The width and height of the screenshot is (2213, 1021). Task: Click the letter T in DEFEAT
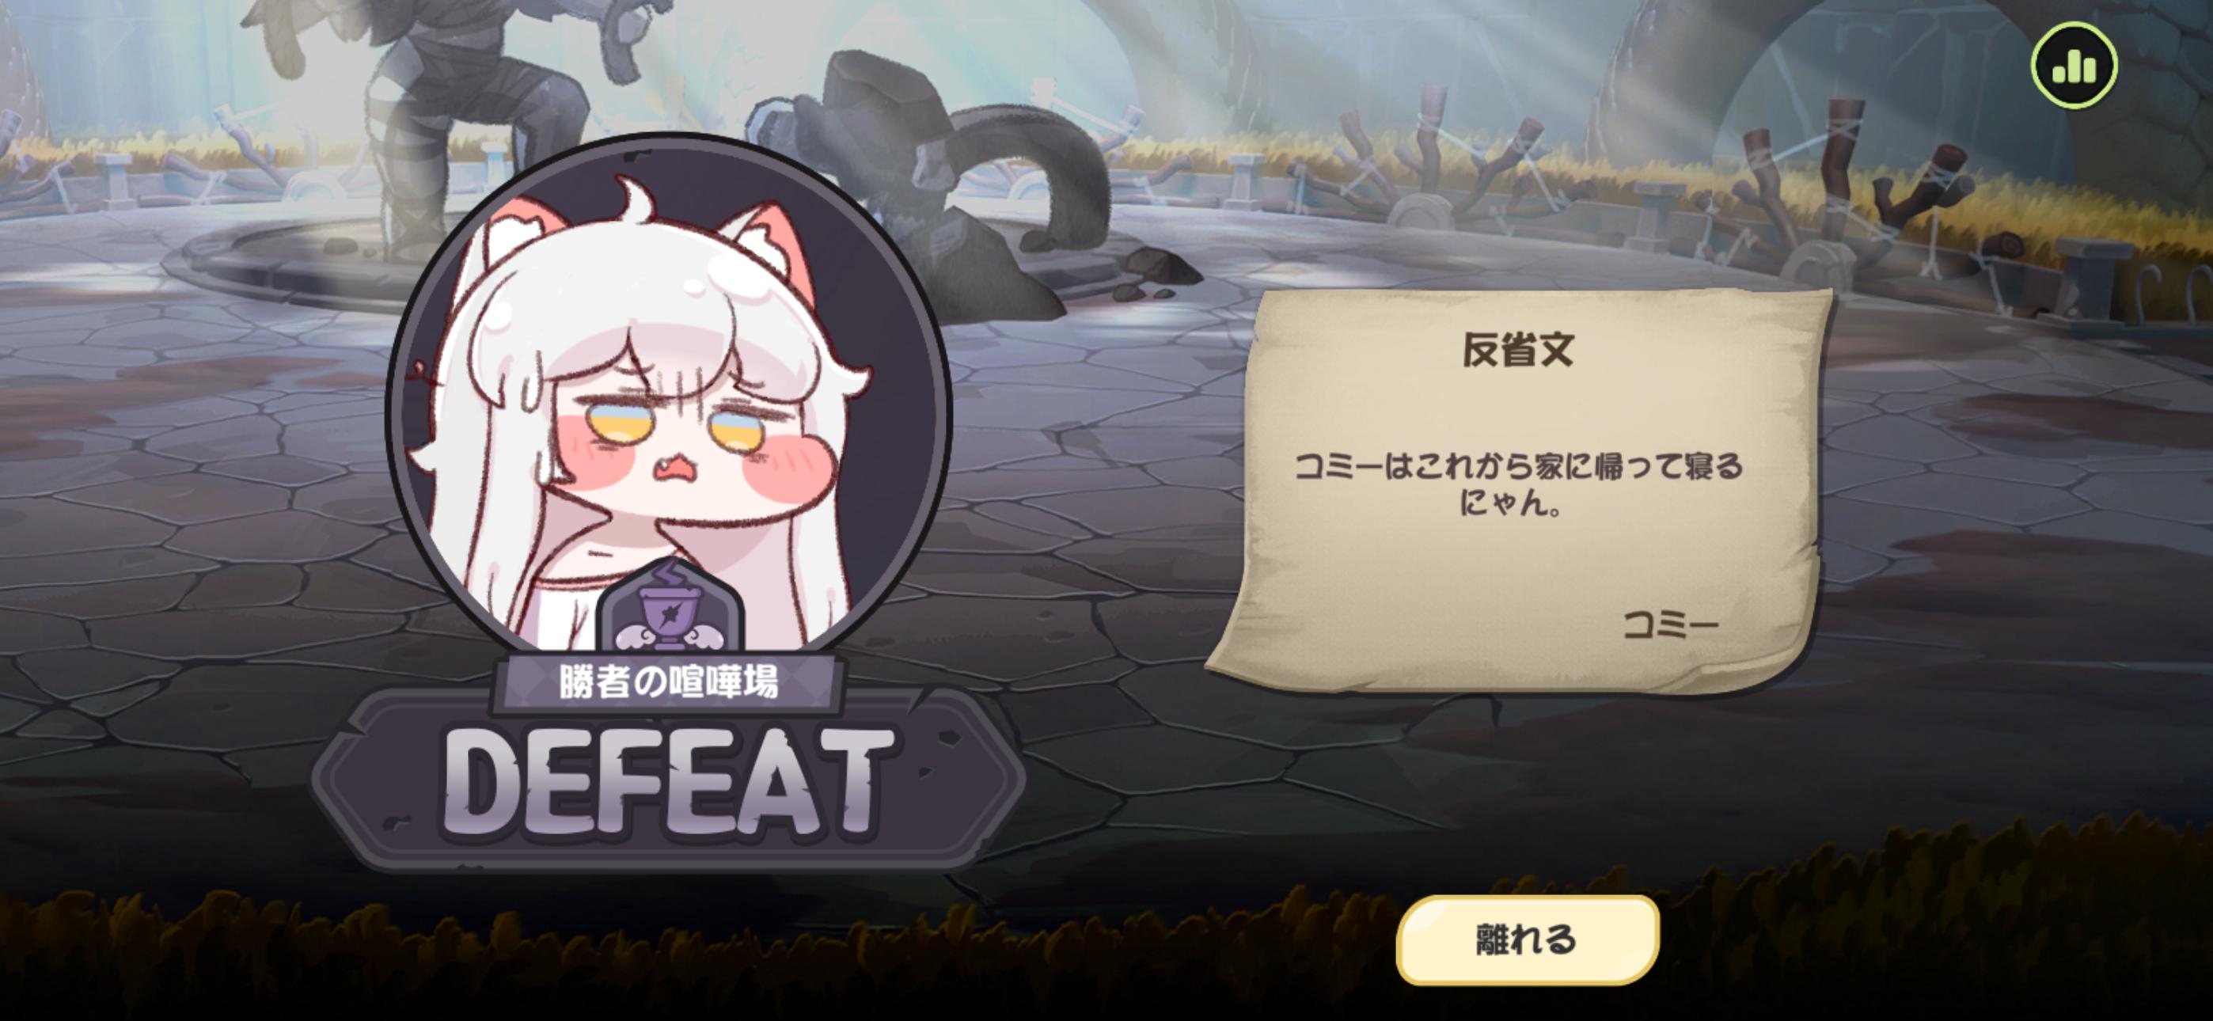[847, 780]
